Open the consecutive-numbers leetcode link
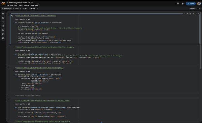The image size is (202, 123). coord(36,16)
